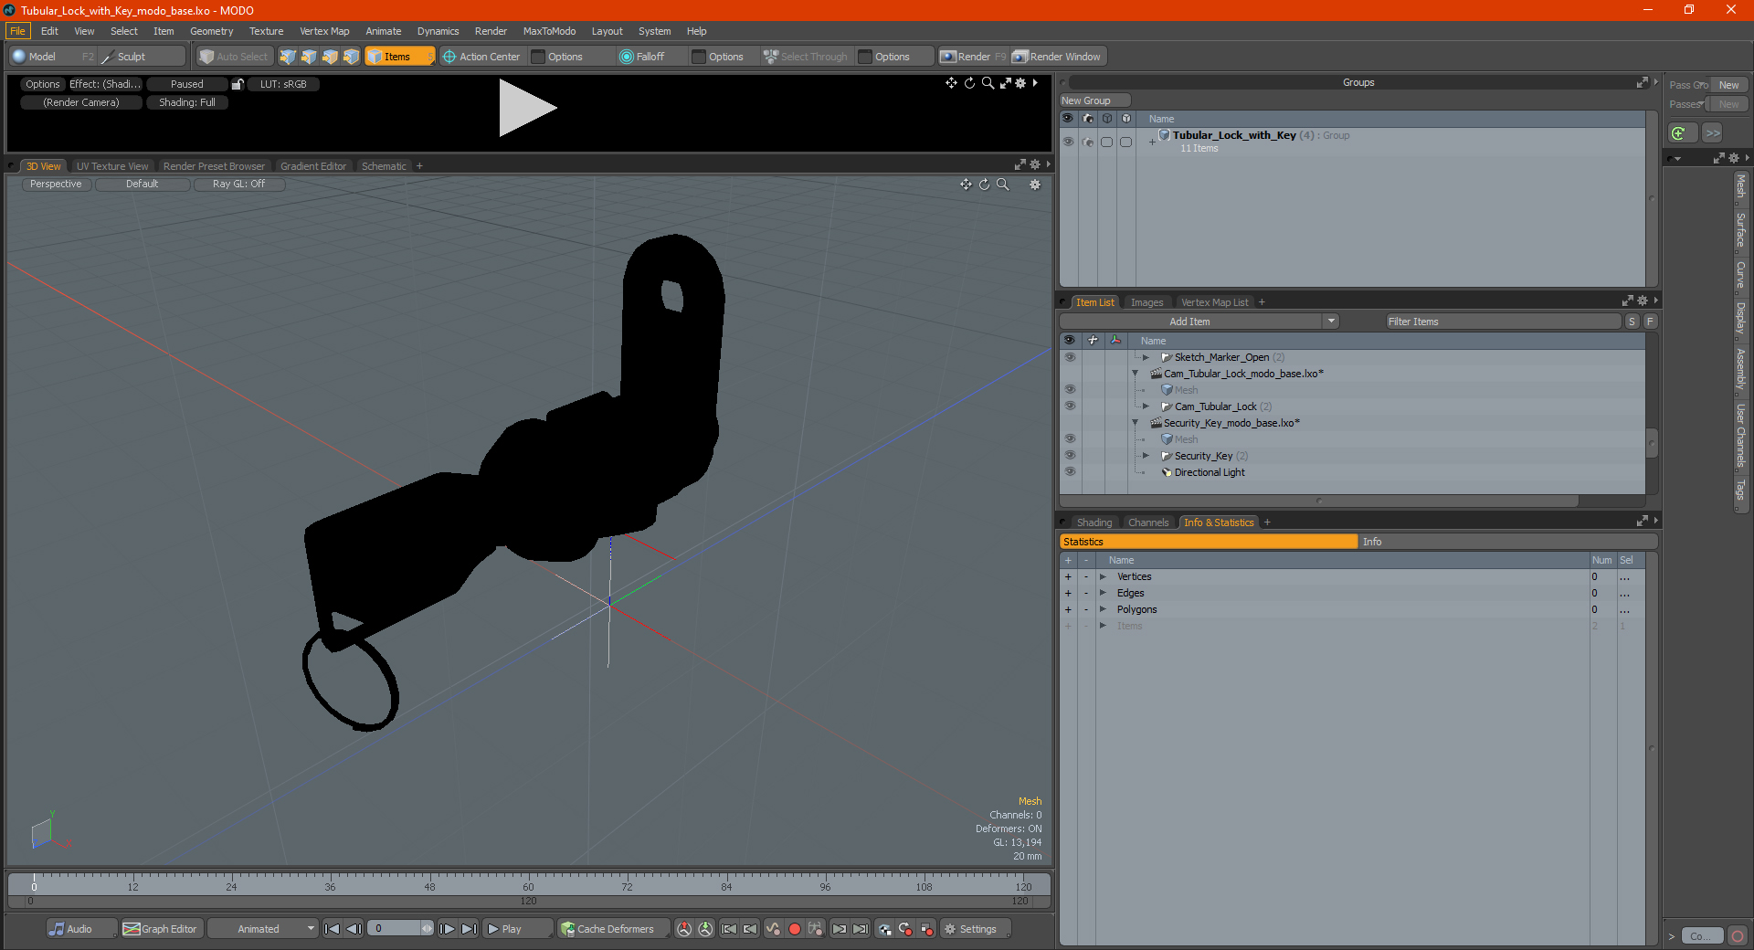Select Vertices selection mode icon
The width and height of the screenshot is (1754, 950).
point(288,57)
